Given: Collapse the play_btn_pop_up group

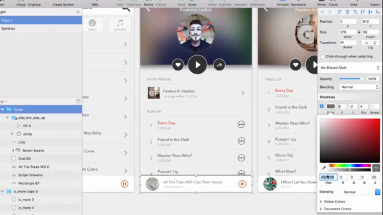Looking at the screenshot, I should click(x=7, y=118).
